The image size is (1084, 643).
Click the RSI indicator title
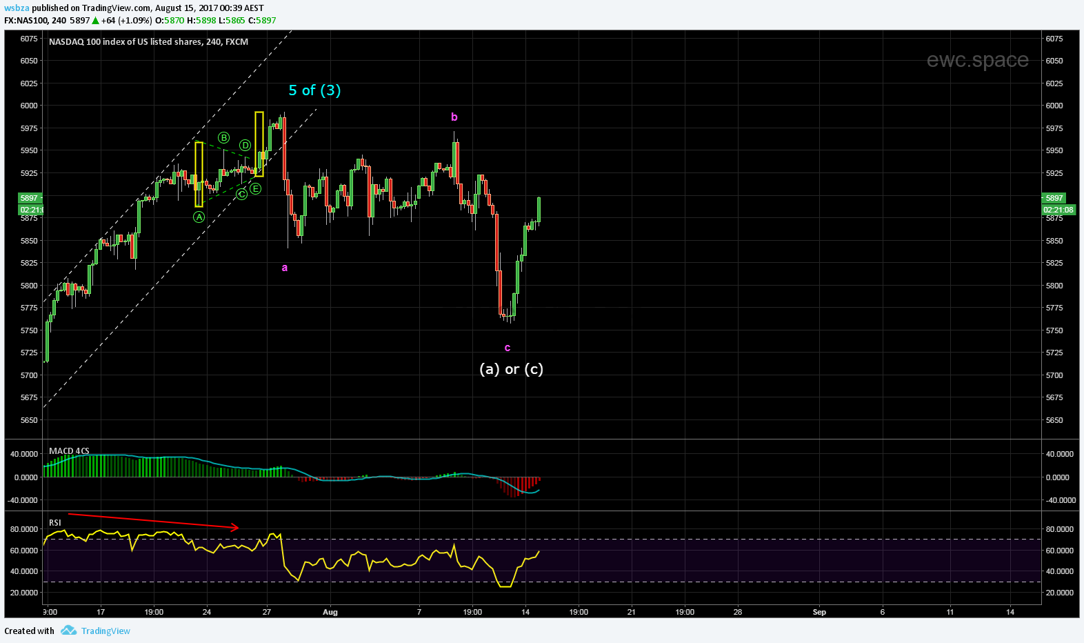point(55,522)
